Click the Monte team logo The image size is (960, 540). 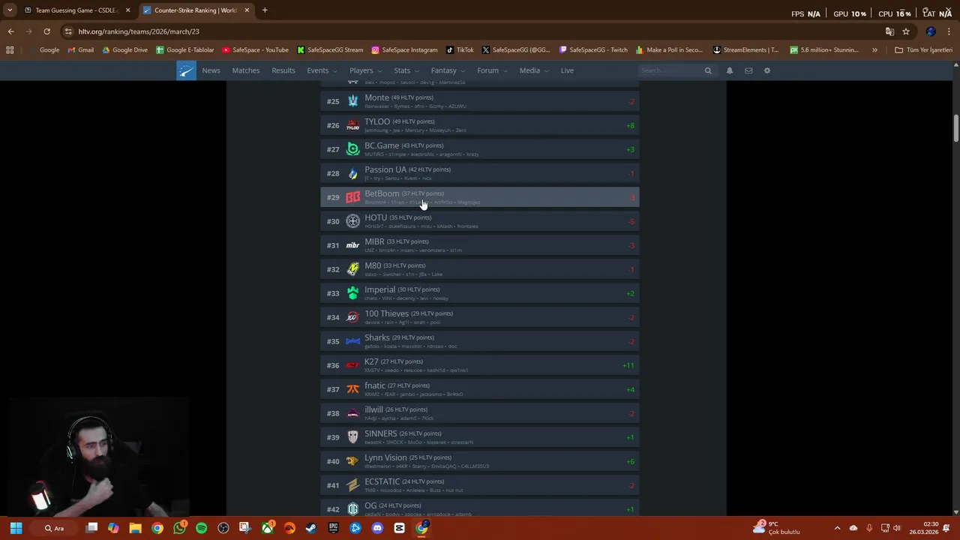[x=352, y=101]
